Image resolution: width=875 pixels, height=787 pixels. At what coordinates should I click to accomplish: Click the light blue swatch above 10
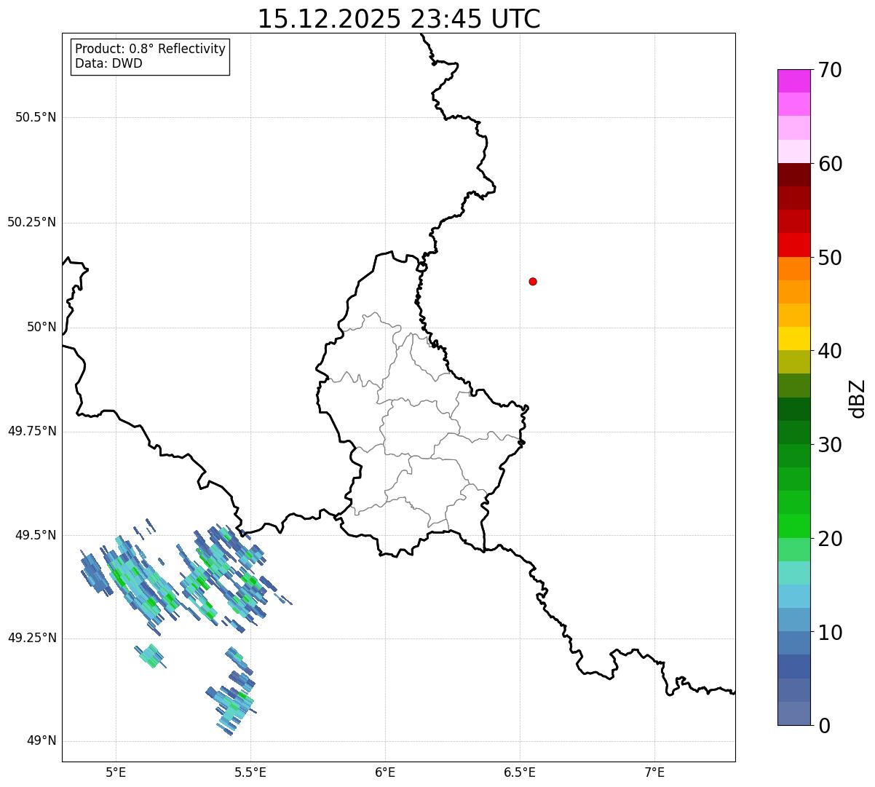(794, 620)
